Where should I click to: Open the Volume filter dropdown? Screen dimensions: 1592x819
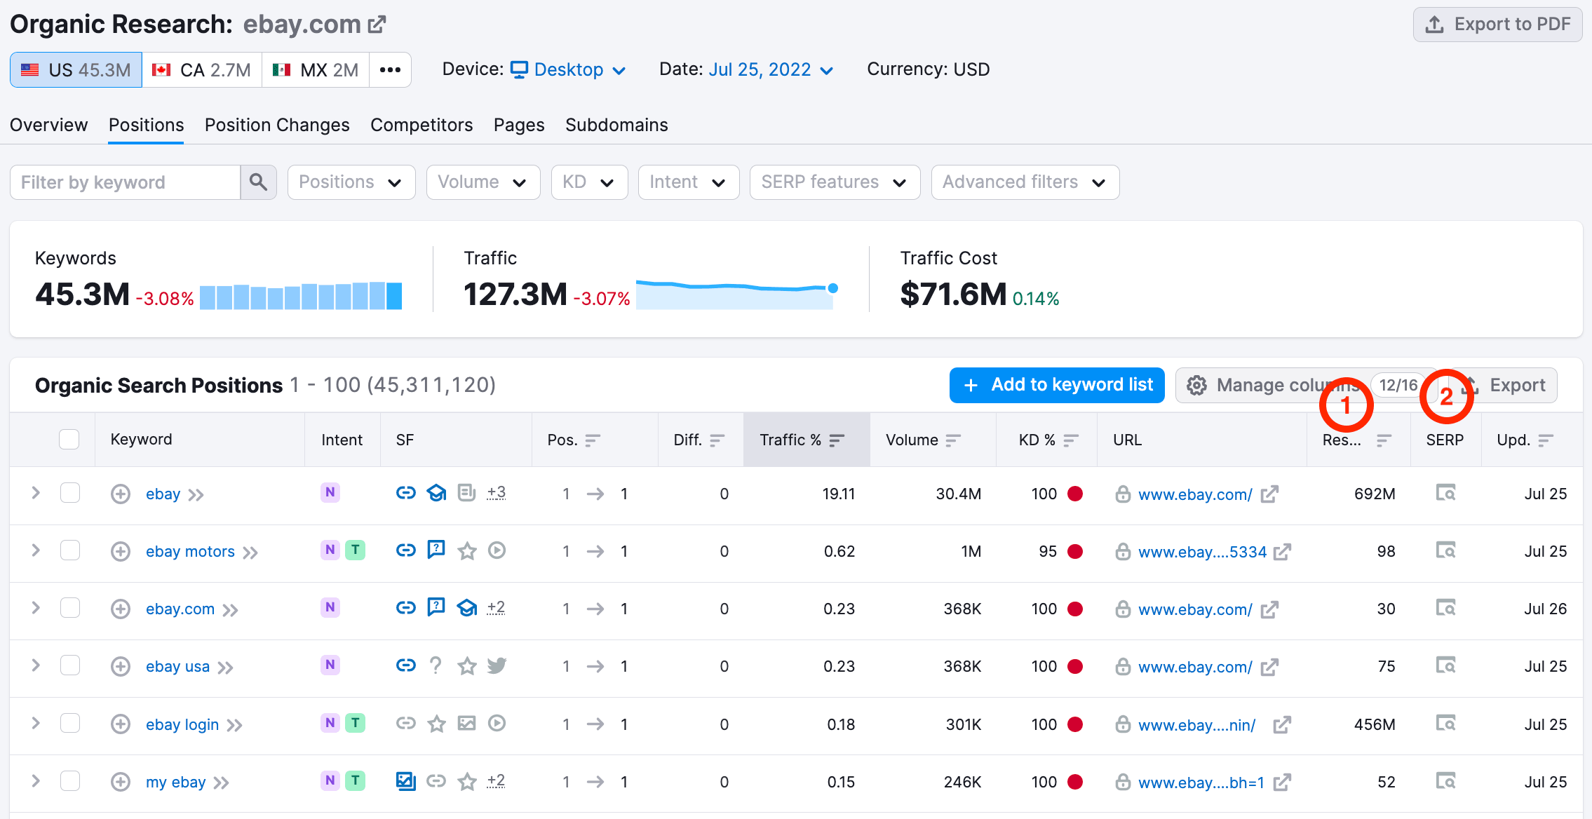[x=483, y=182]
